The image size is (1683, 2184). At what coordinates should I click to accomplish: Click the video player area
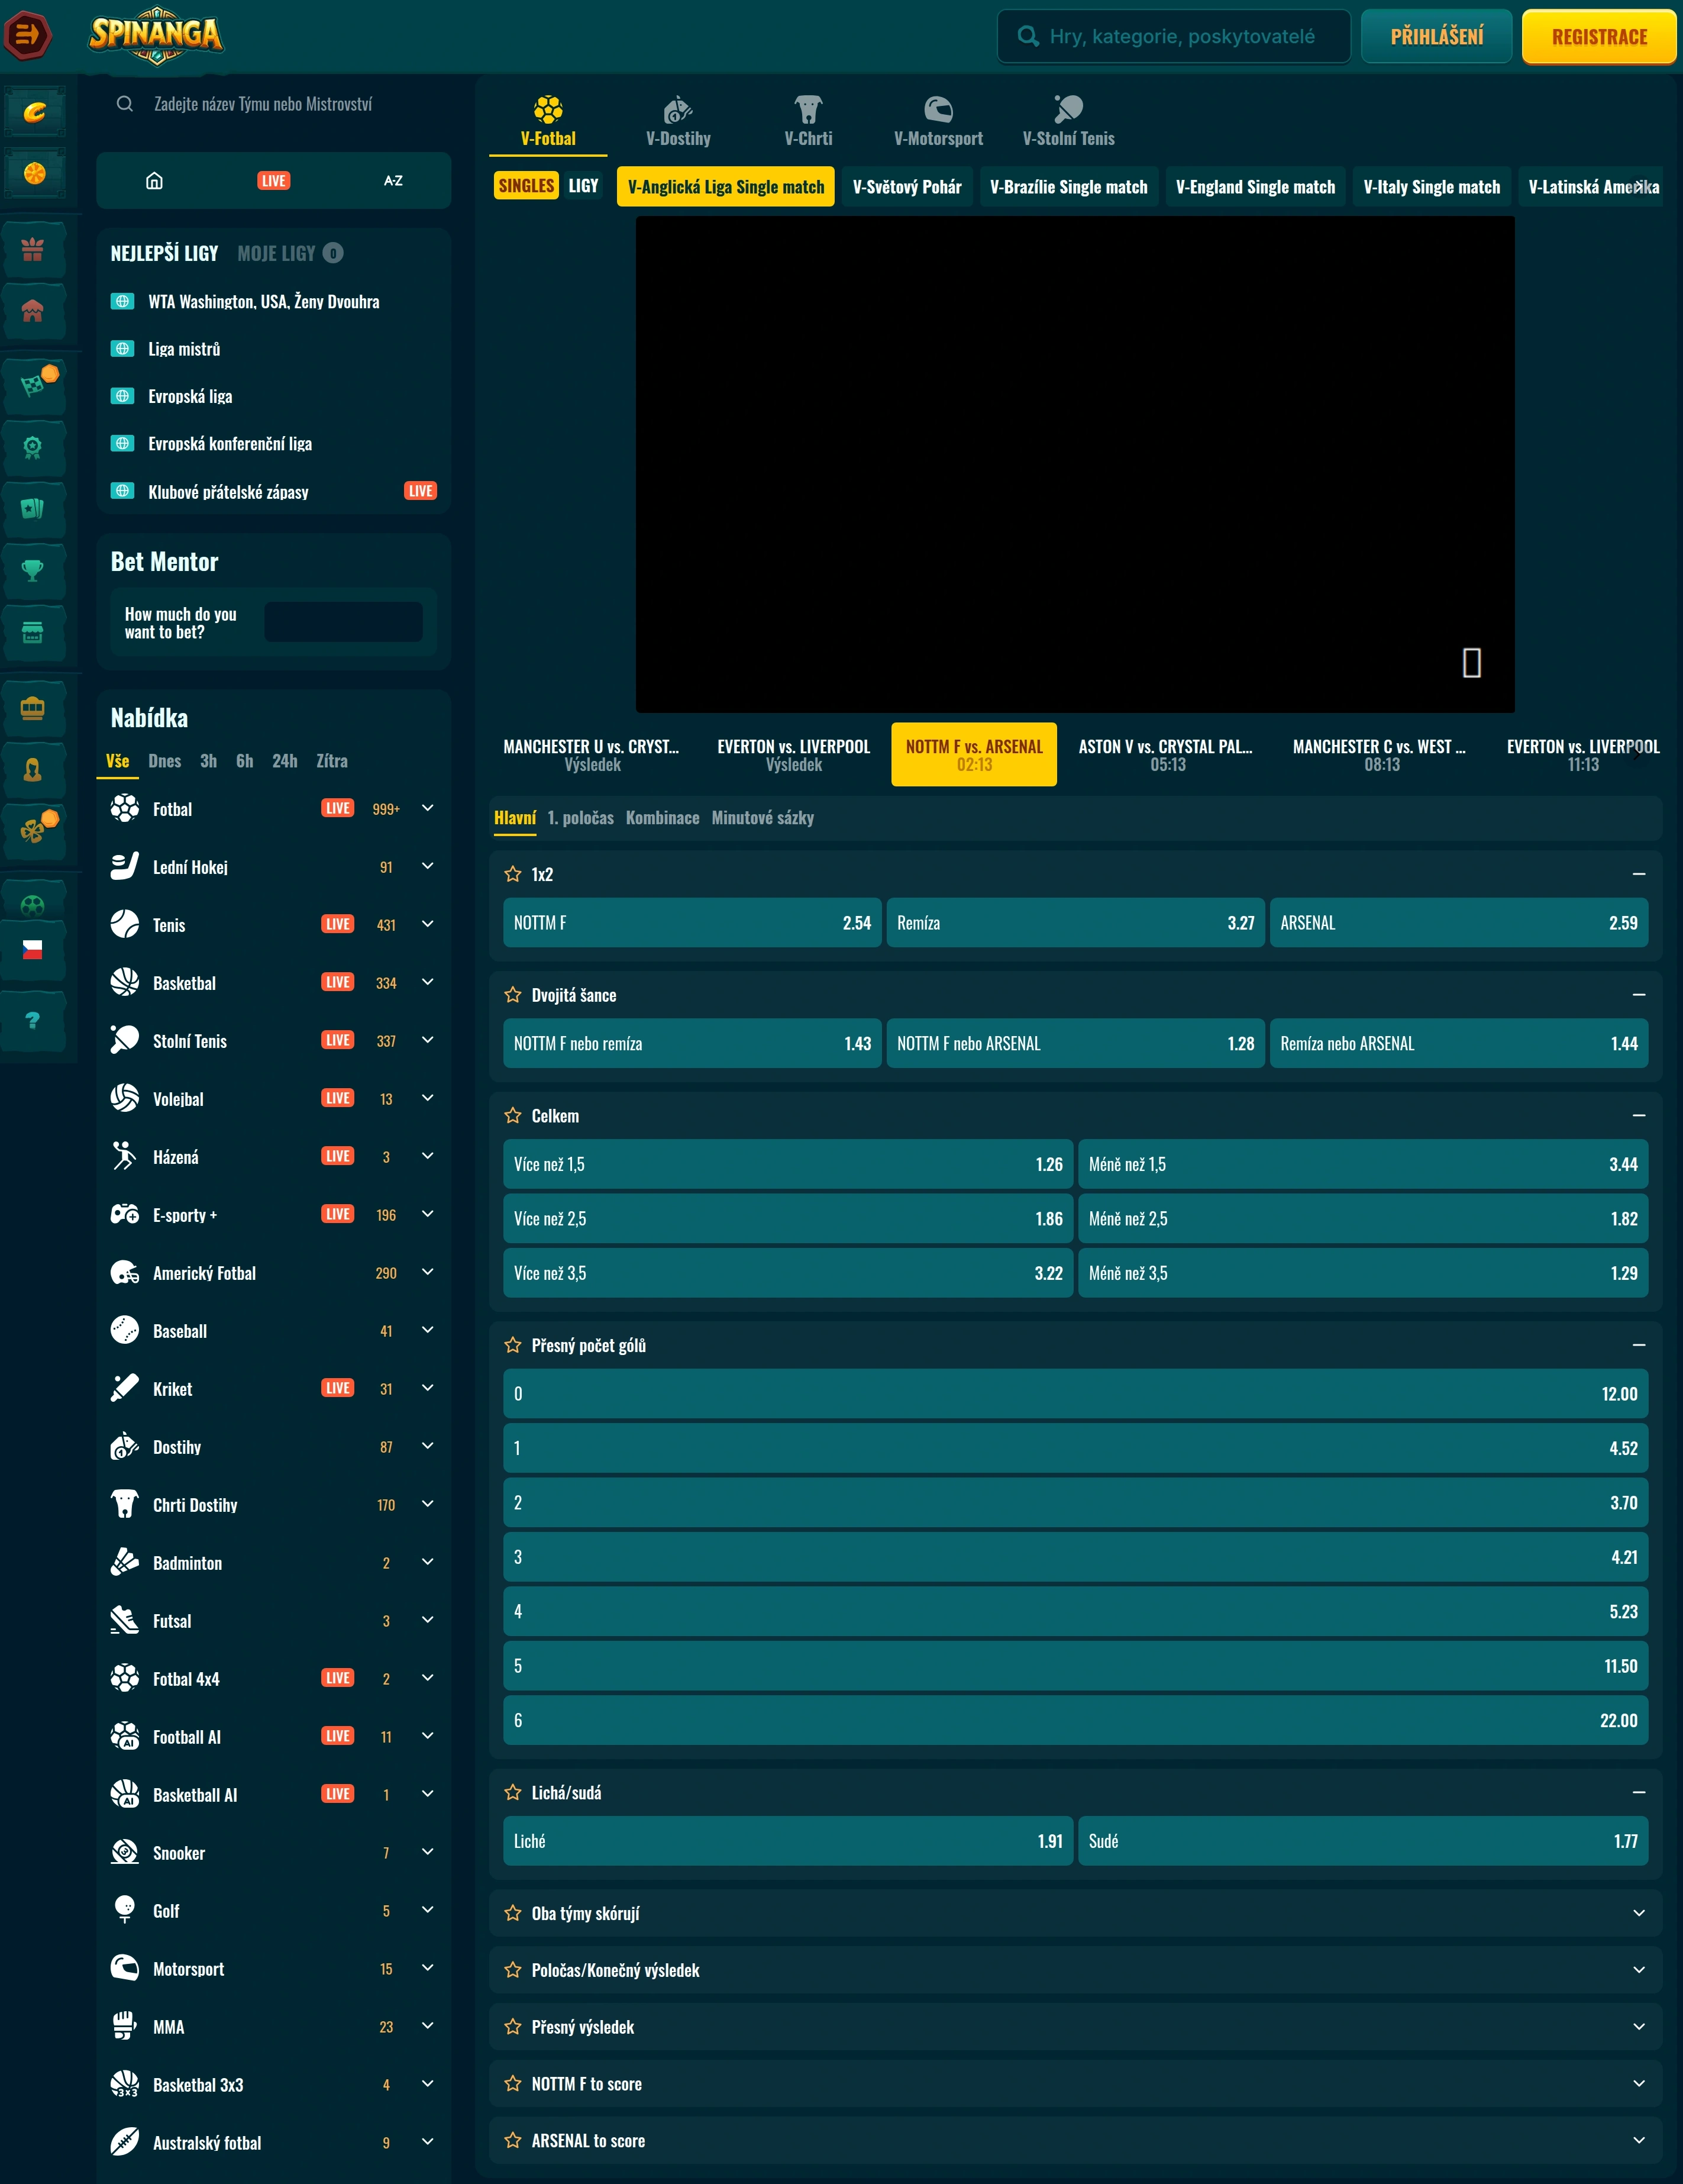1075,464
